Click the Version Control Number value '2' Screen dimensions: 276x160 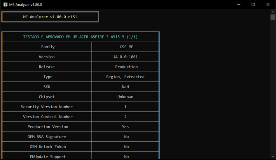(x=125, y=117)
